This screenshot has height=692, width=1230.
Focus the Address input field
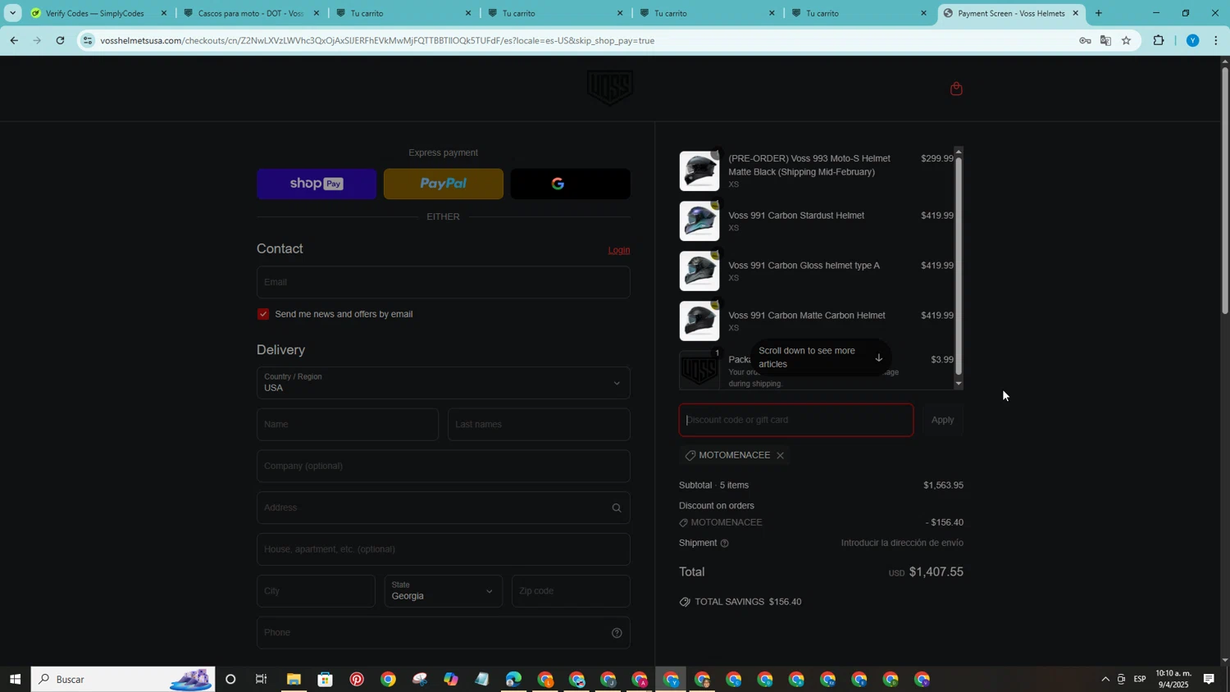tap(444, 508)
